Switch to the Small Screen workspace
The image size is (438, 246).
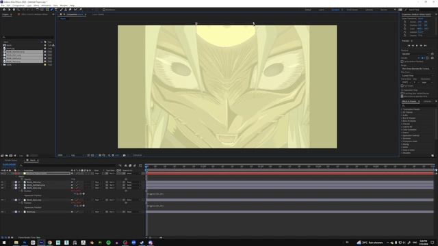pyautogui.click(x=352, y=10)
